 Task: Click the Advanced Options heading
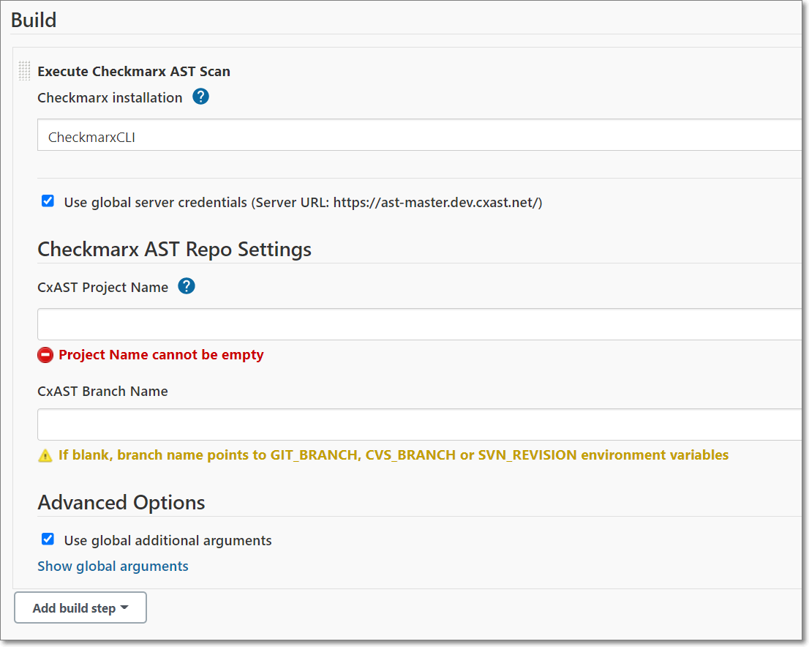coord(121,502)
